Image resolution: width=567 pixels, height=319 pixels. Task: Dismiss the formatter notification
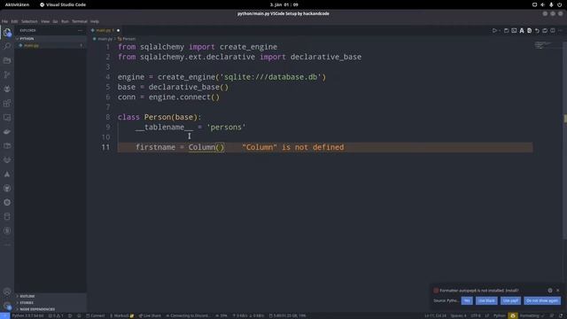pos(558,291)
